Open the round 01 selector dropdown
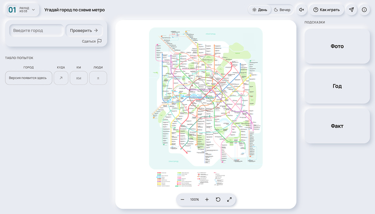 coord(22,10)
